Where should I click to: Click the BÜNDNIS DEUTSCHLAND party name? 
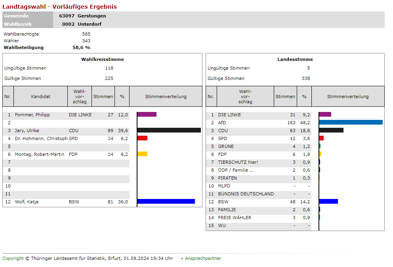pos(246,194)
